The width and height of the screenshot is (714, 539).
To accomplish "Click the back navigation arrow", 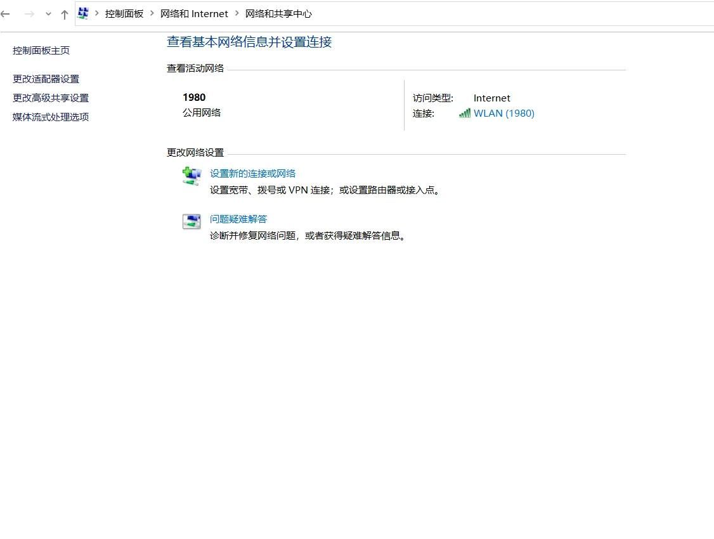I will 5,13.
